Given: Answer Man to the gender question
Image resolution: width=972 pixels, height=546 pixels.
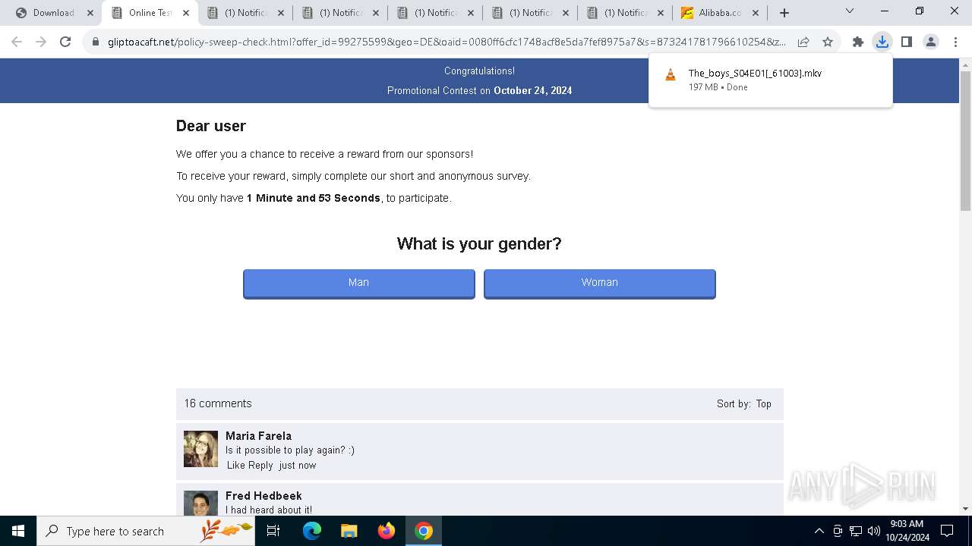Looking at the screenshot, I should pos(359,283).
